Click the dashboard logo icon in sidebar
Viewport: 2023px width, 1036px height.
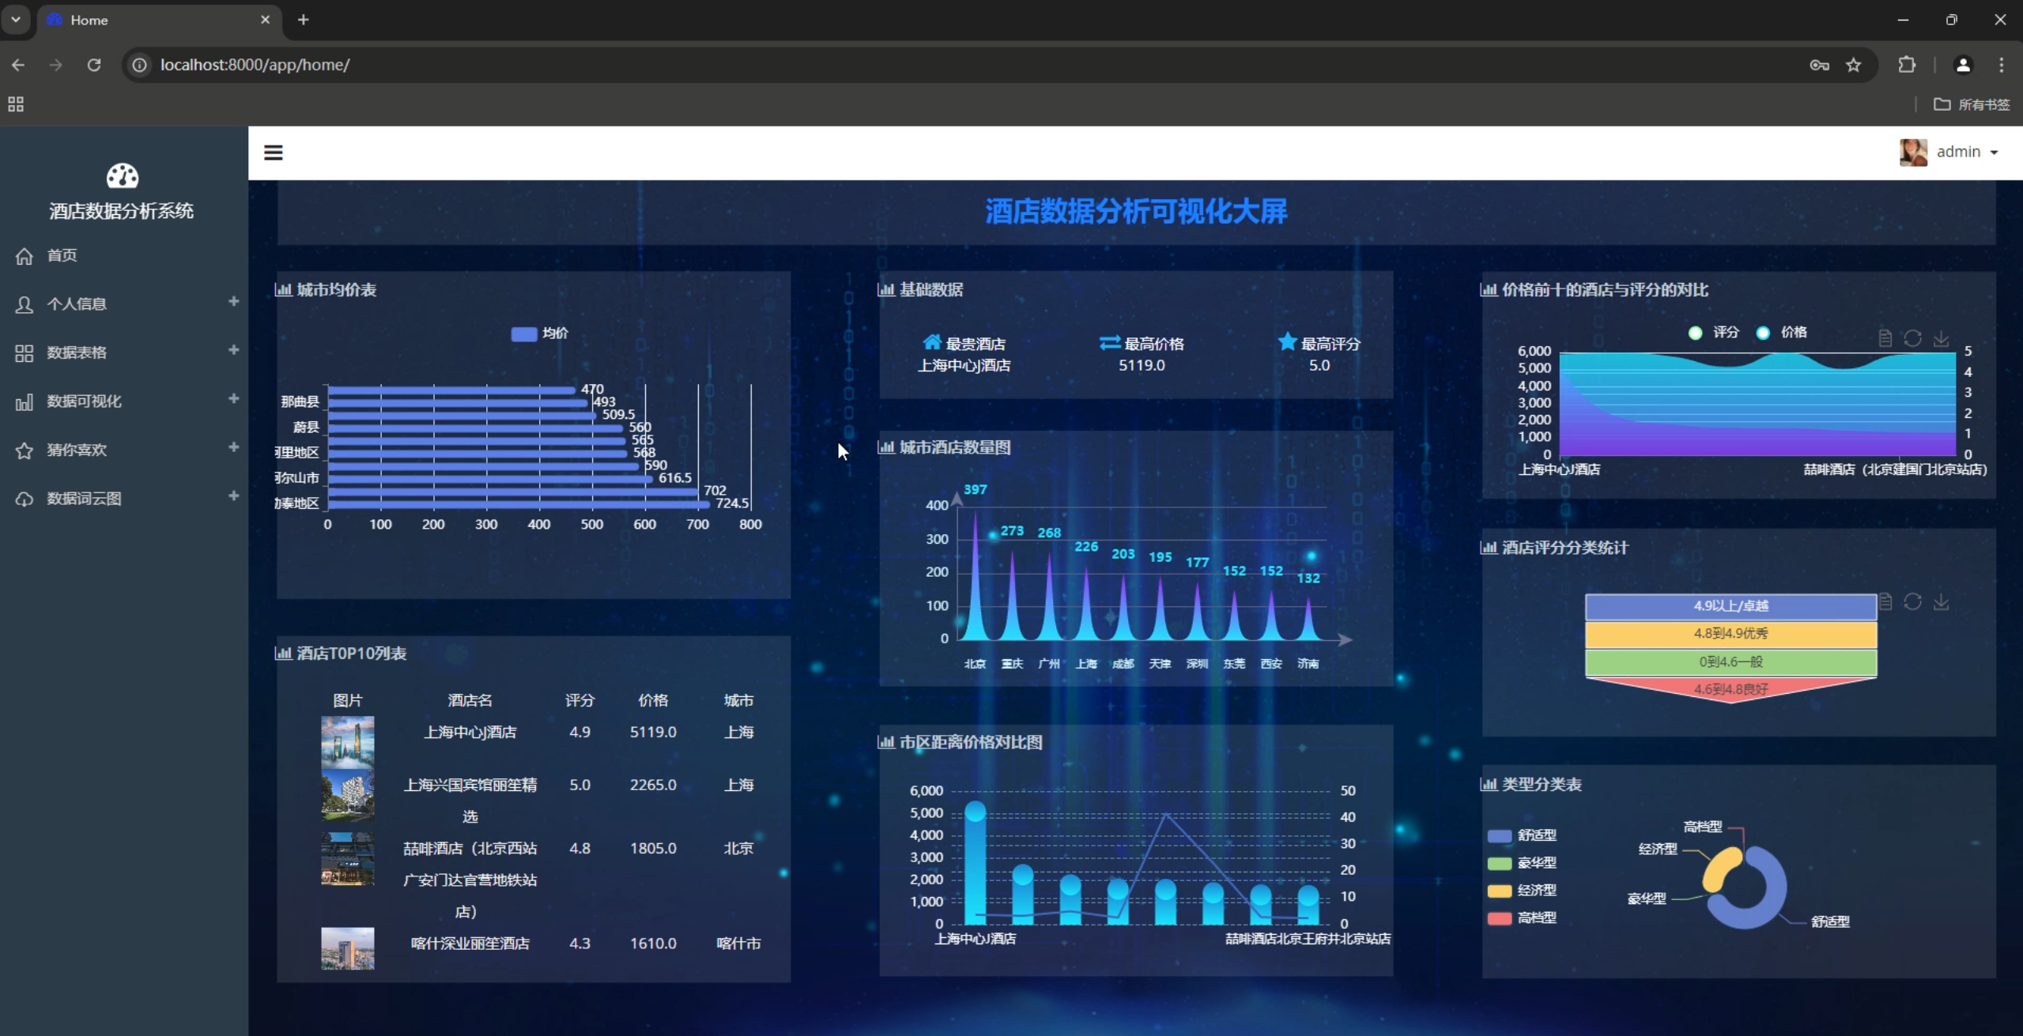[x=123, y=176]
